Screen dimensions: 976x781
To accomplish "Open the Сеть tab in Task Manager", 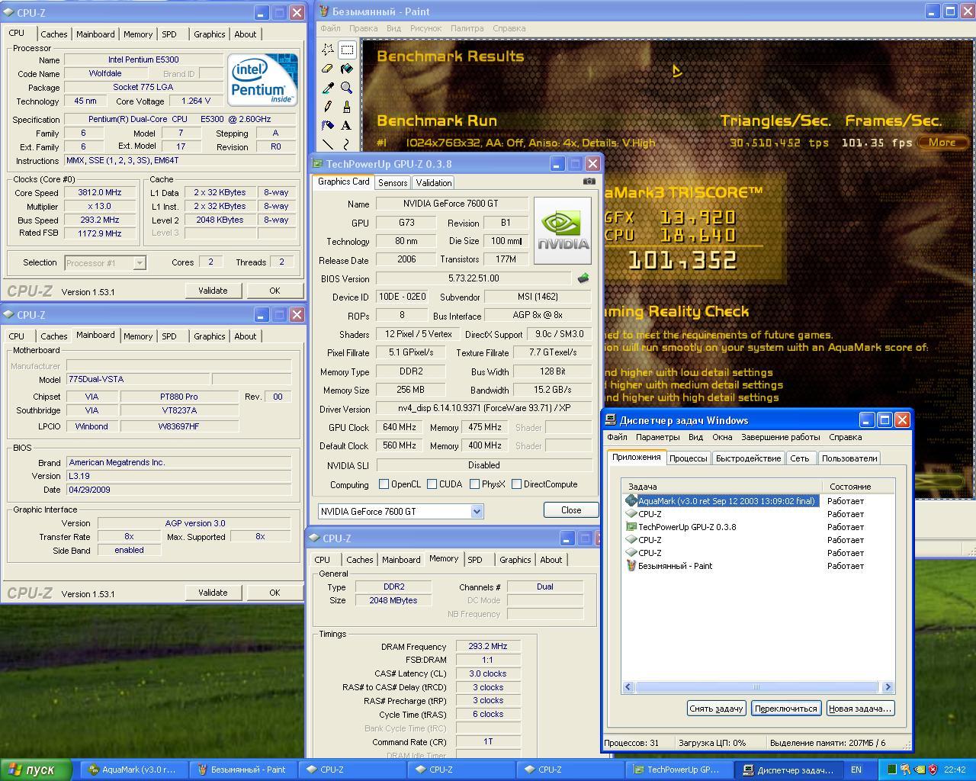I will 800,458.
